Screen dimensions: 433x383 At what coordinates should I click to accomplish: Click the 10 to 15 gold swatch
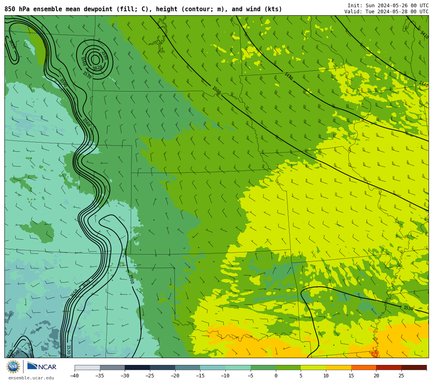coord(338,367)
